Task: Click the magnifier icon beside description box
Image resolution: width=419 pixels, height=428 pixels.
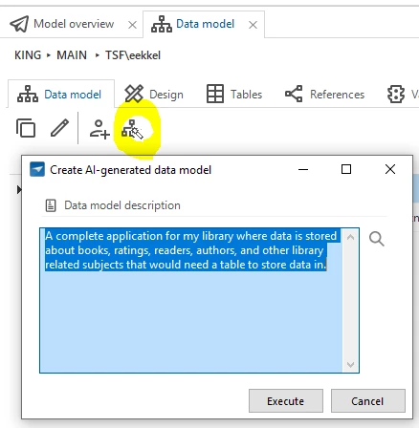Action: (x=377, y=239)
